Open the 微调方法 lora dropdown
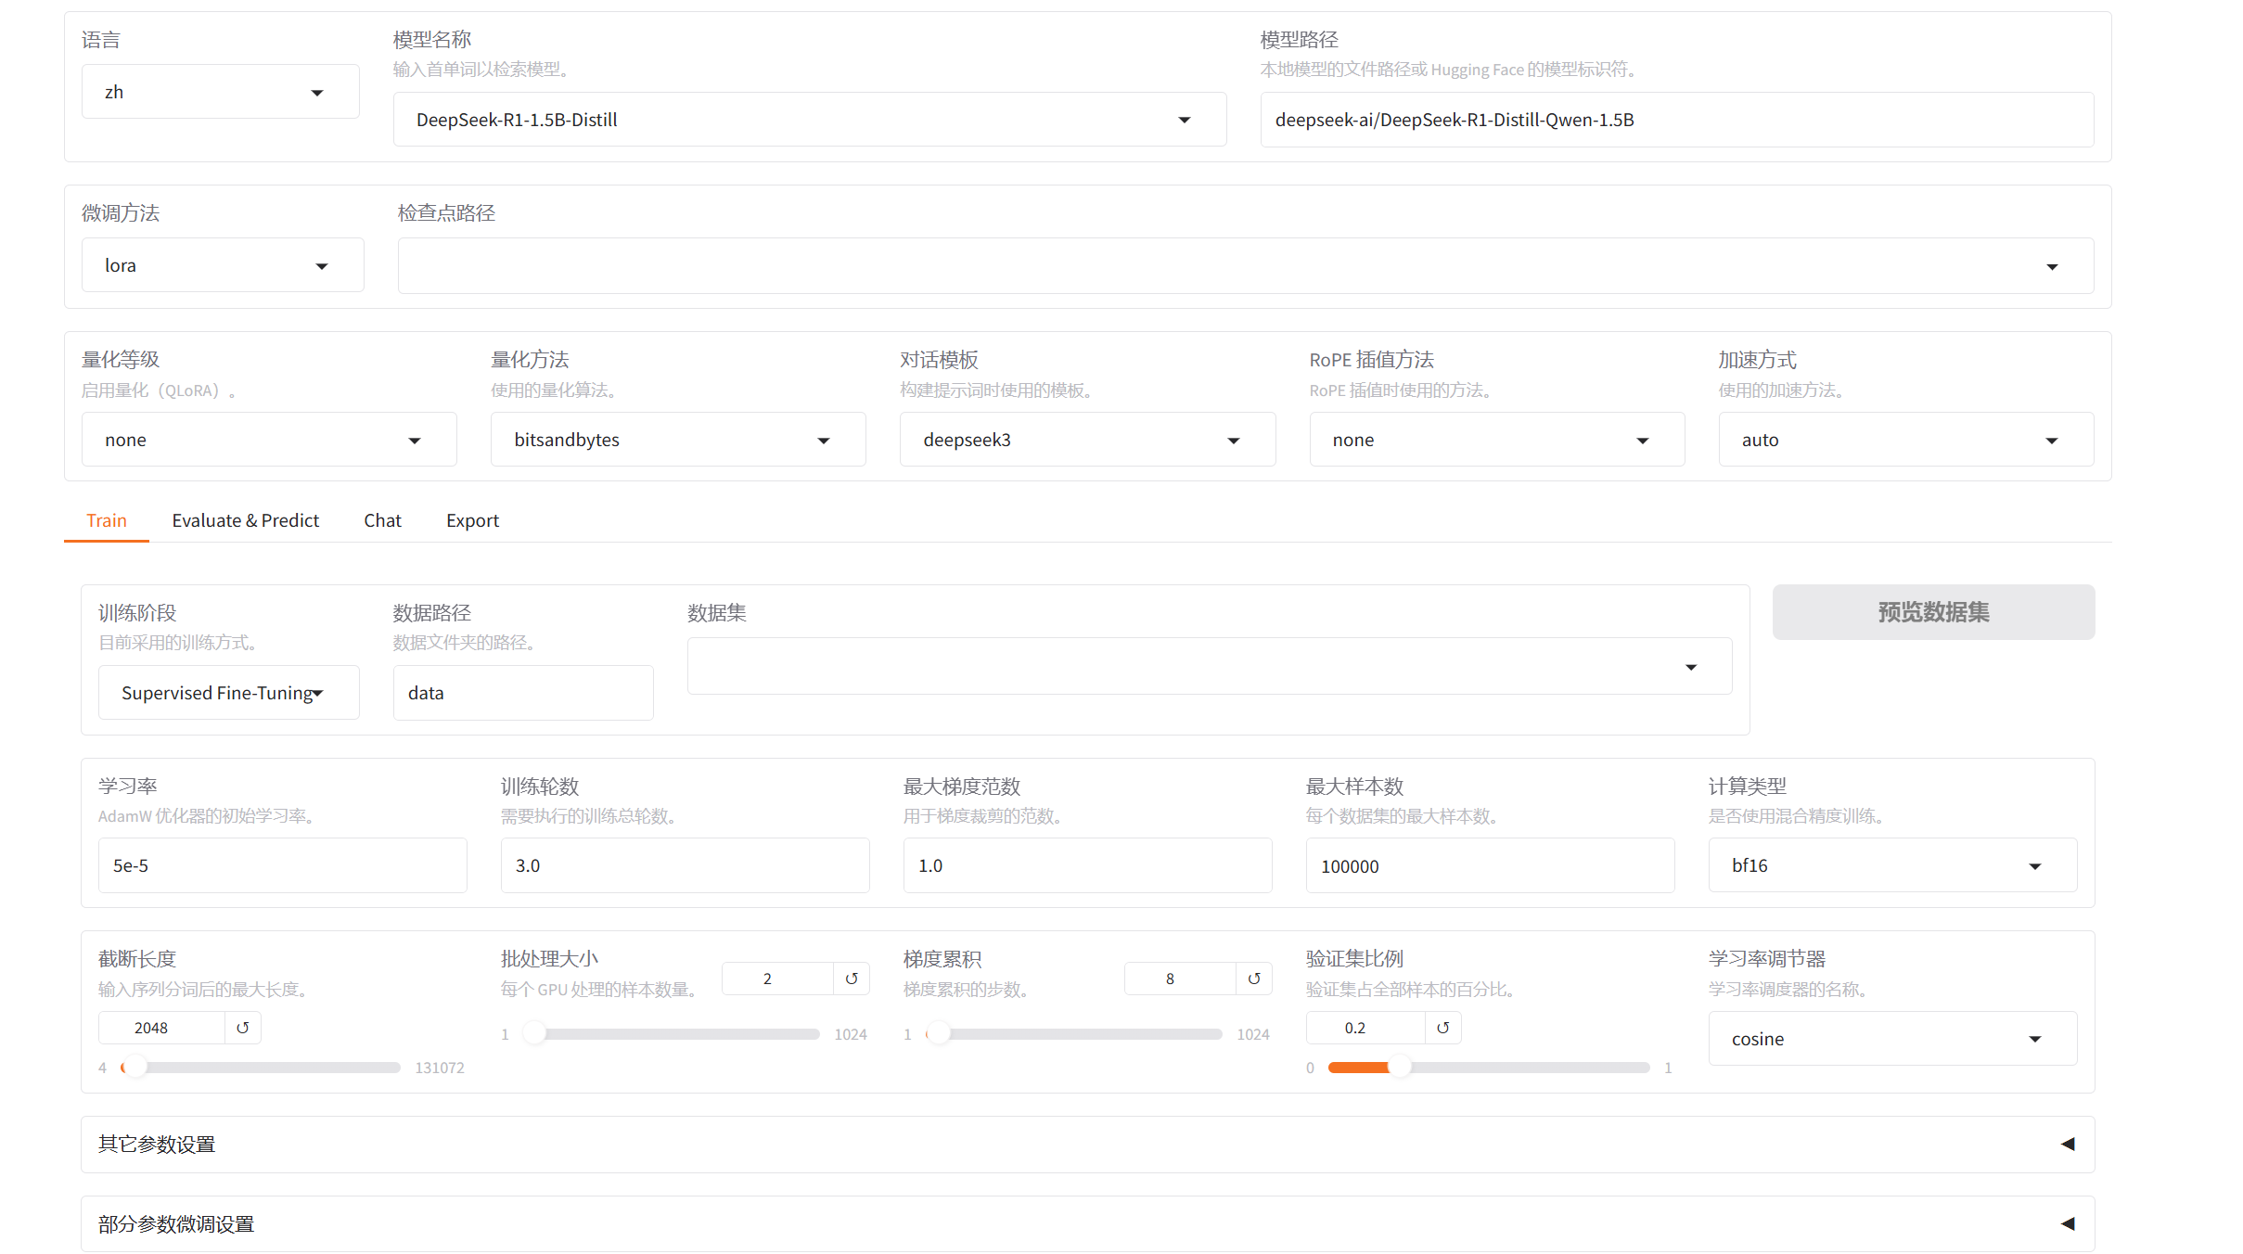Screen dimensions: 2243x1254 click(x=223, y=265)
